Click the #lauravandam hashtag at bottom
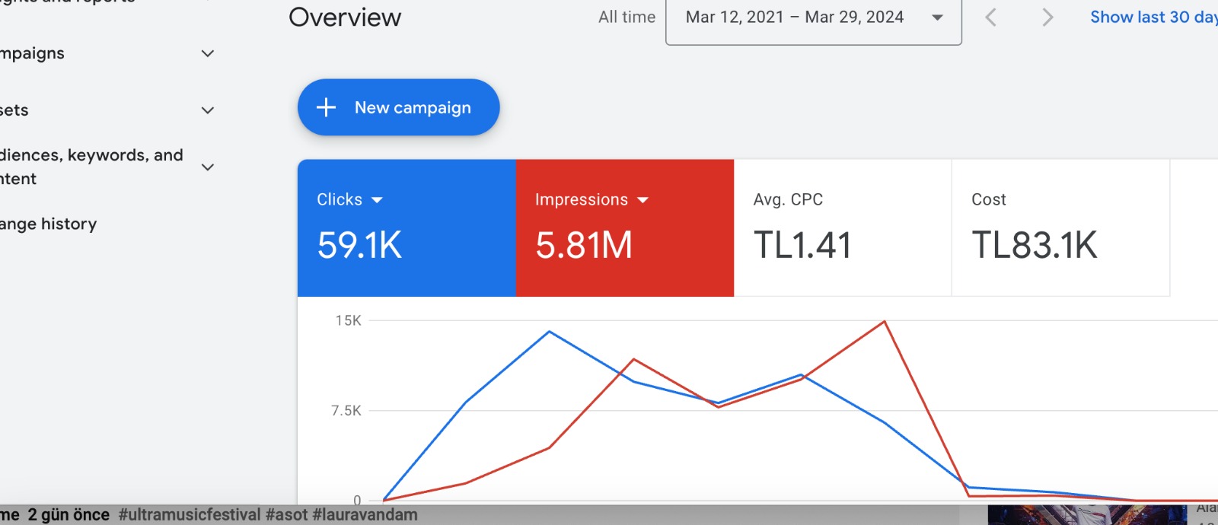 pyautogui.click(x=365, y=515)
